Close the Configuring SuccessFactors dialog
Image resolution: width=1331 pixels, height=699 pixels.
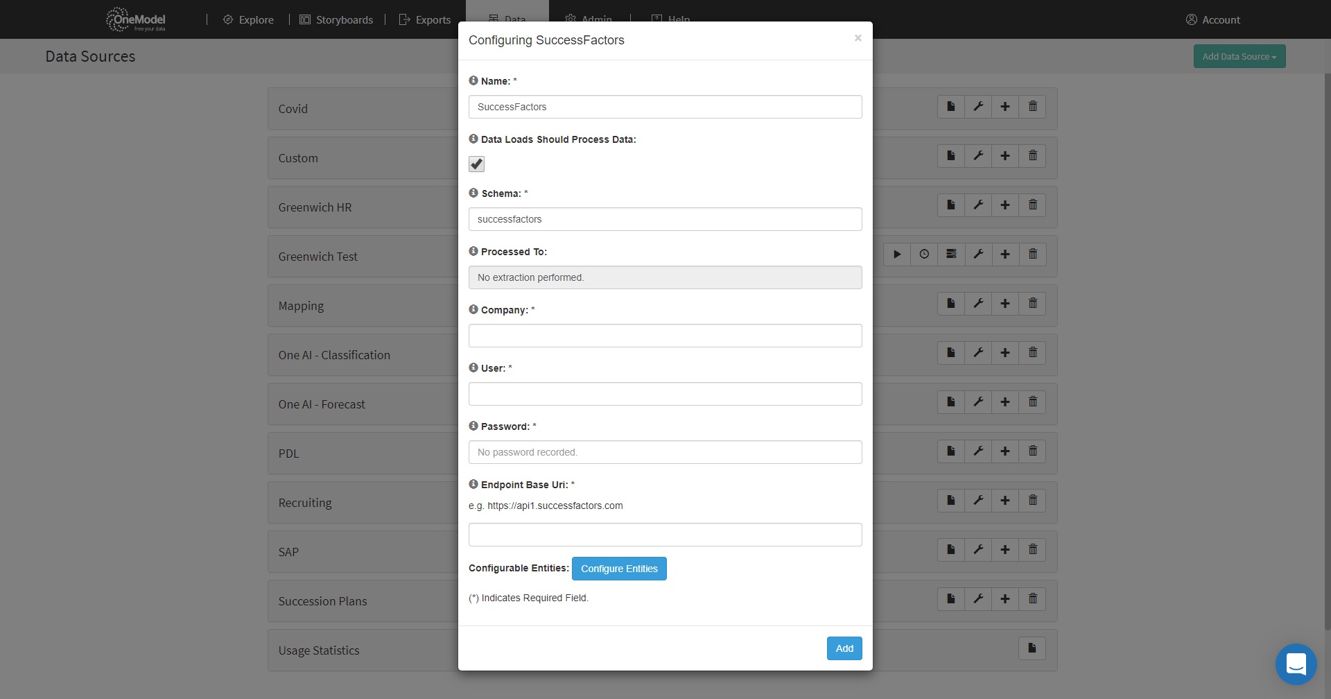858,38
